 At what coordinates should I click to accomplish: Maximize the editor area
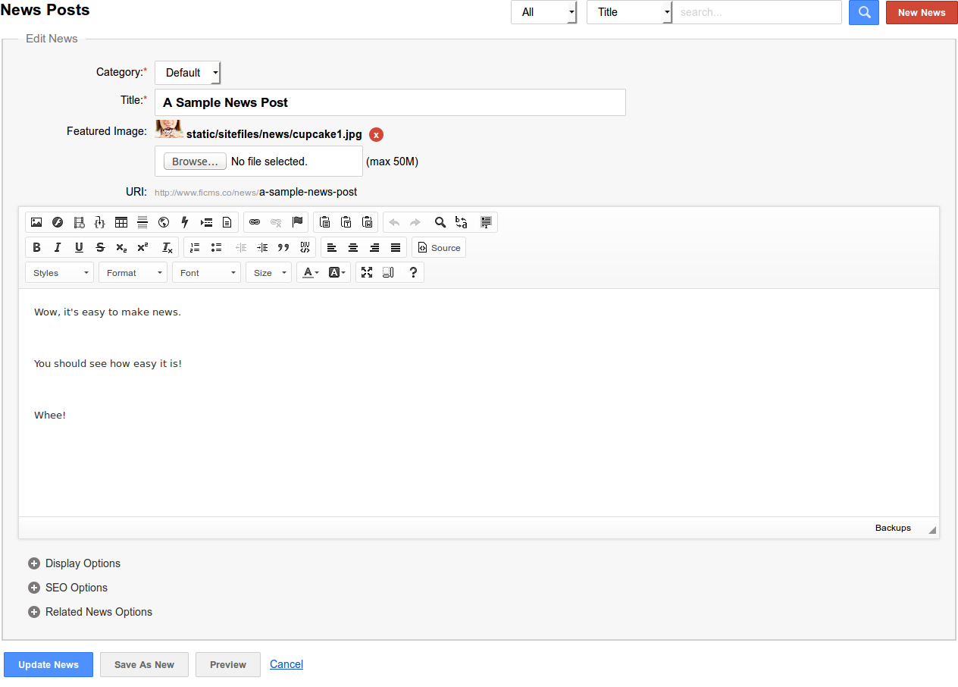click(367, 273)
